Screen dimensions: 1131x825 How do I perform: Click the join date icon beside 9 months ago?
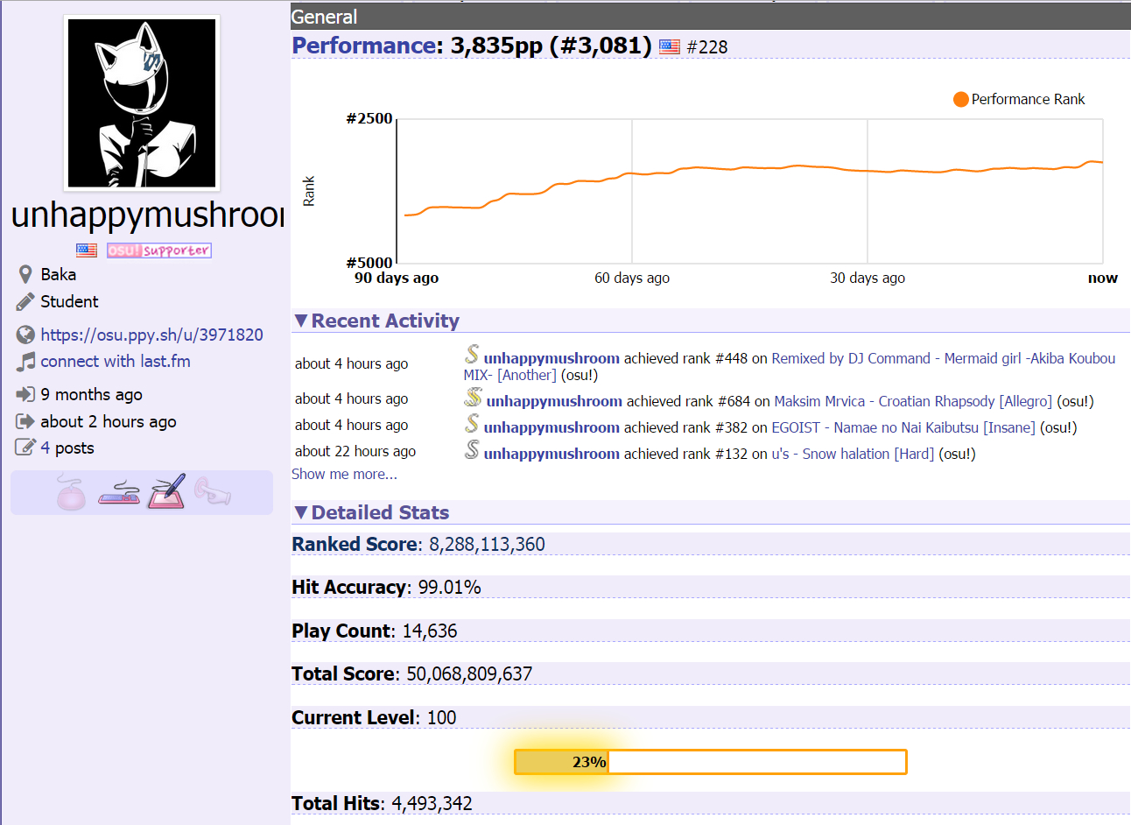(x=25, y=395)
